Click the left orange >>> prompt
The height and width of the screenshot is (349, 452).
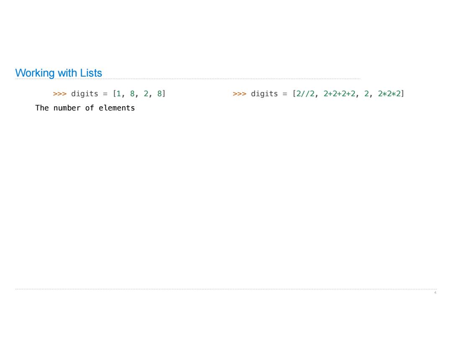[60, 94]
